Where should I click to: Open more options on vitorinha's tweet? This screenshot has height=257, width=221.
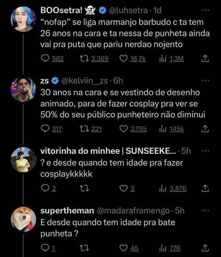point(205,151)
